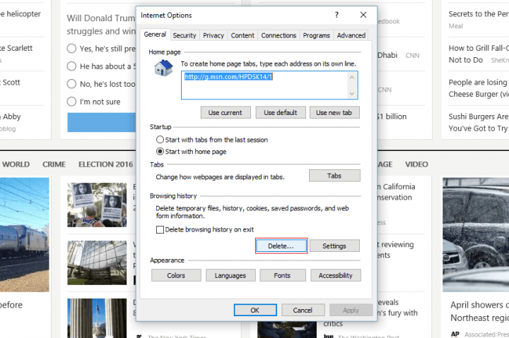This screenshot has height=338, width=509.
Task: Select 'Start with home page' radio option
Action: [x=160, y=152]
